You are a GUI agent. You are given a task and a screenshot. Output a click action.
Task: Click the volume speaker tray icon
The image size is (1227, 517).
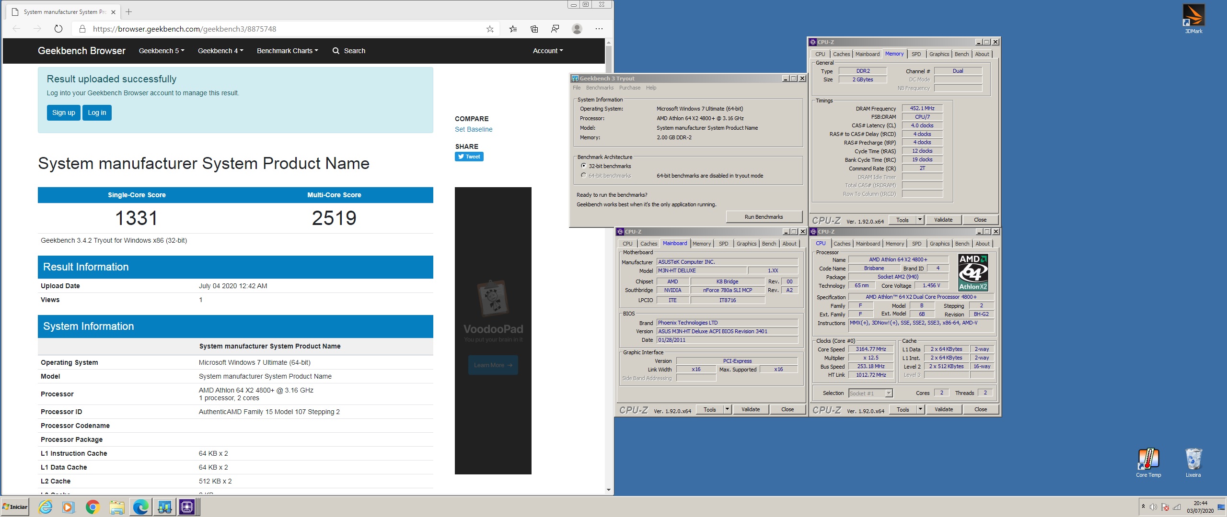(x=1153, y=507)
